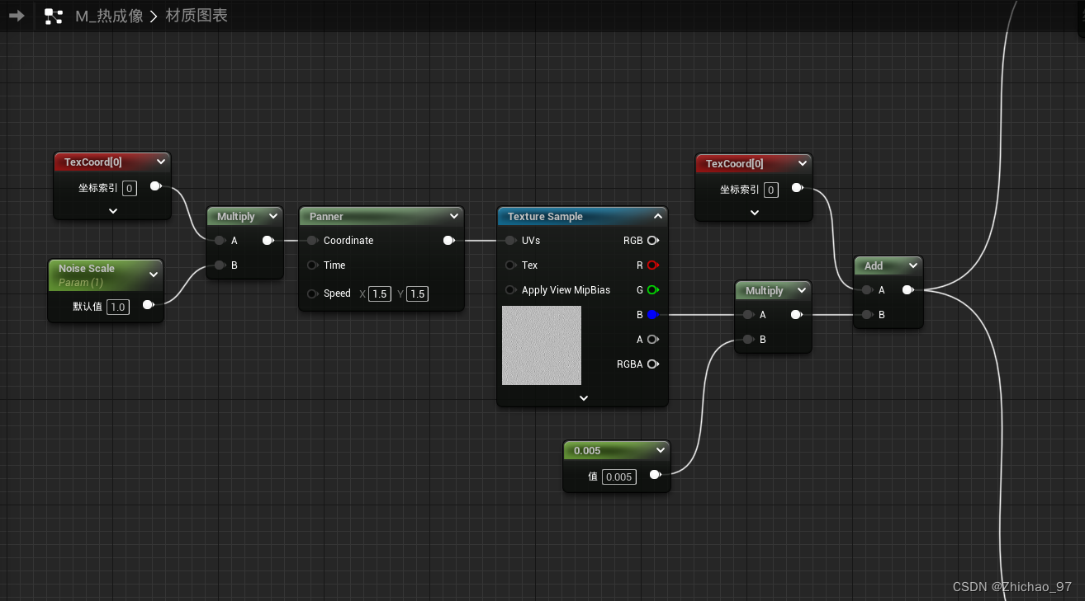Viewport: 1085px width, 601px height.
Task: Edit the Panner Speed Y field
Action: 418,294
